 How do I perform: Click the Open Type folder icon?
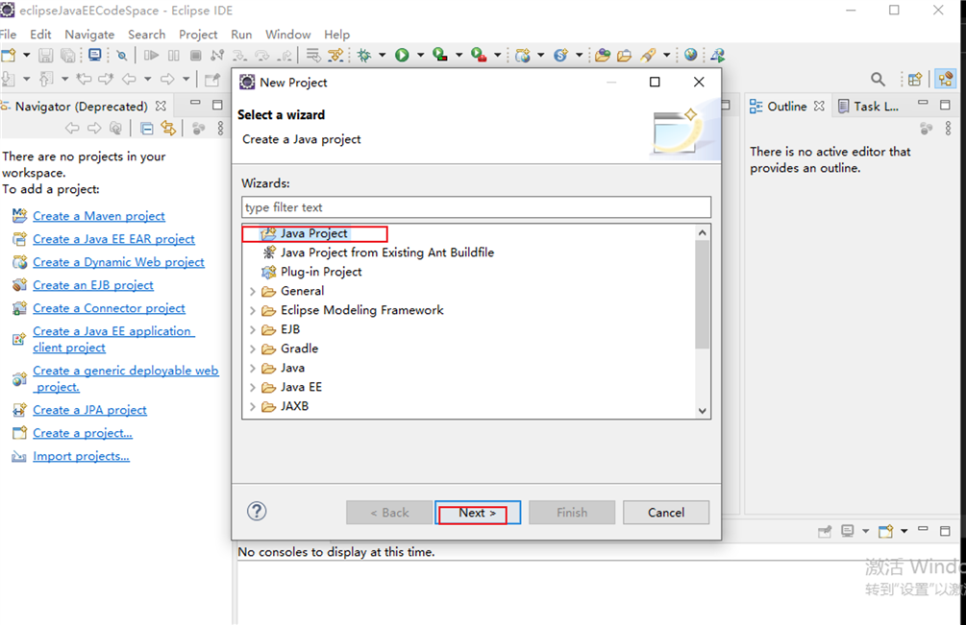(603, 56)
